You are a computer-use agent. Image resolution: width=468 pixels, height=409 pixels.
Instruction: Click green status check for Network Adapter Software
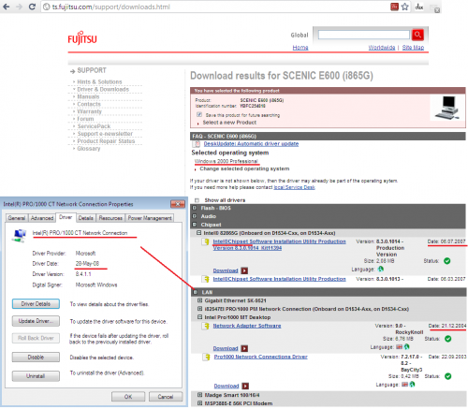click(x=447, y=339)
